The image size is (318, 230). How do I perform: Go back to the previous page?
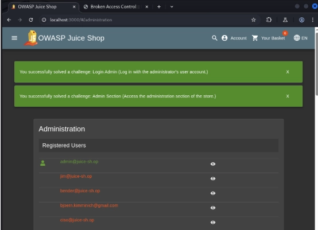(x=9, y=20)
